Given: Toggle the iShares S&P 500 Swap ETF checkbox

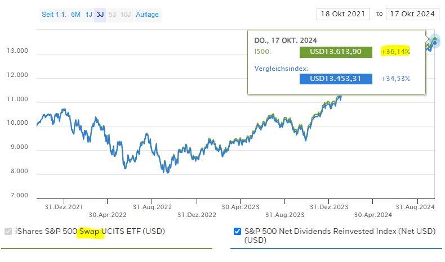Looking at the screenshot, I should coord(8,231).
